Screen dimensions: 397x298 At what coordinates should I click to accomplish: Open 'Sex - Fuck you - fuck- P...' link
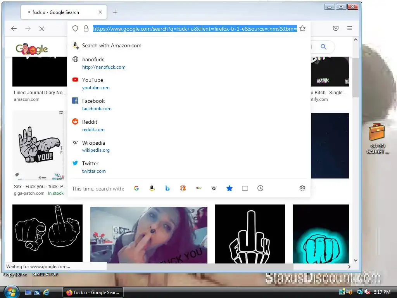pyautogui.click(x=40, y=187)
